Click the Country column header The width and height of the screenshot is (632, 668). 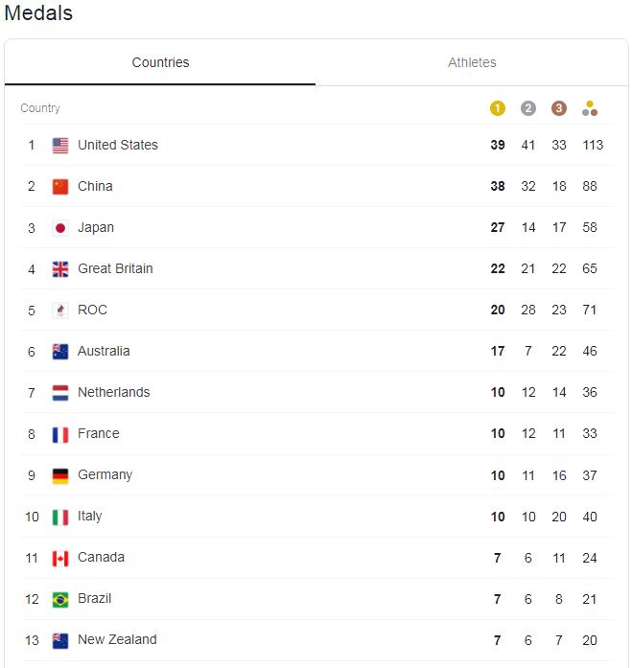[x=40, y=108]
